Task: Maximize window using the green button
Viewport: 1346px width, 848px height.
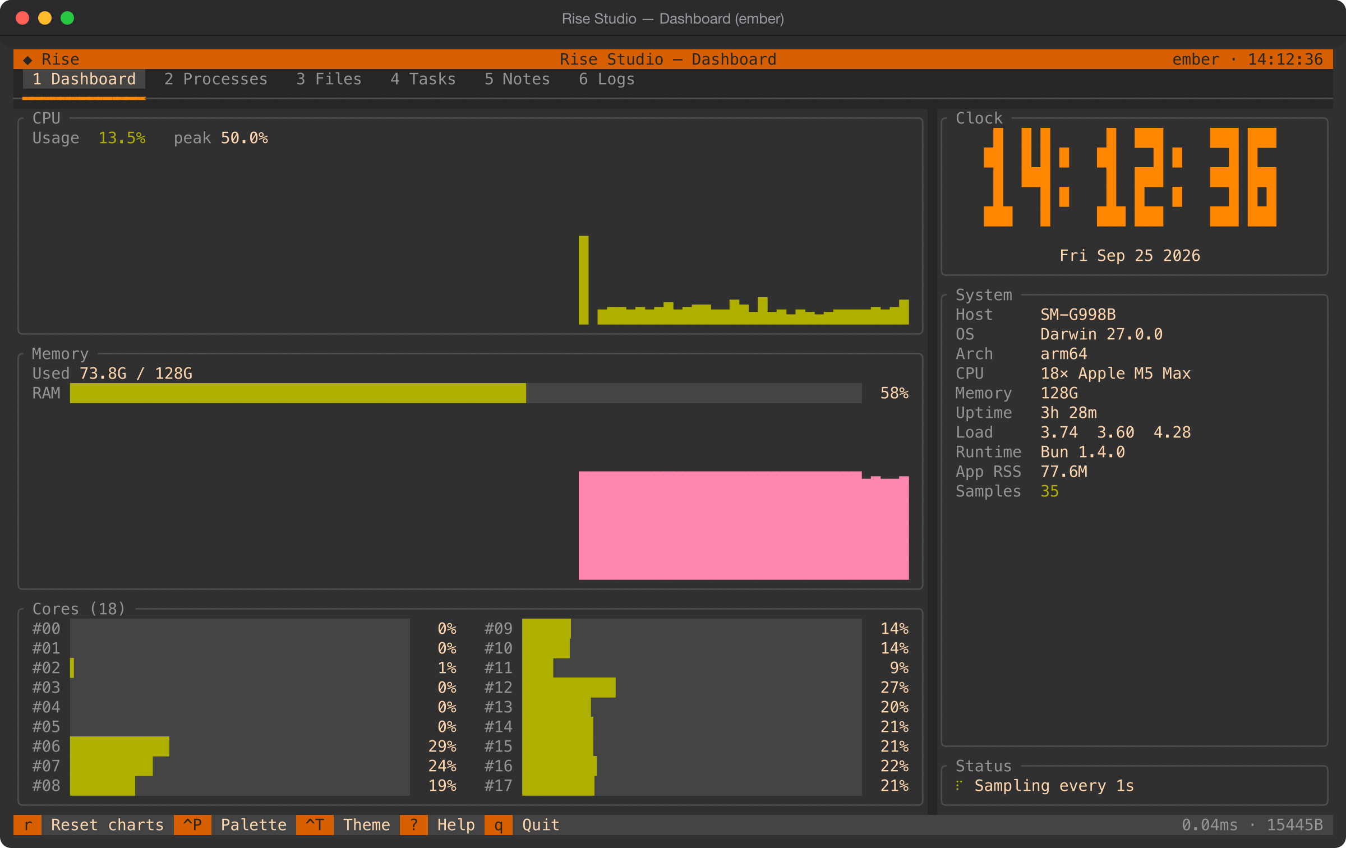Action: (x=67, y=19)
